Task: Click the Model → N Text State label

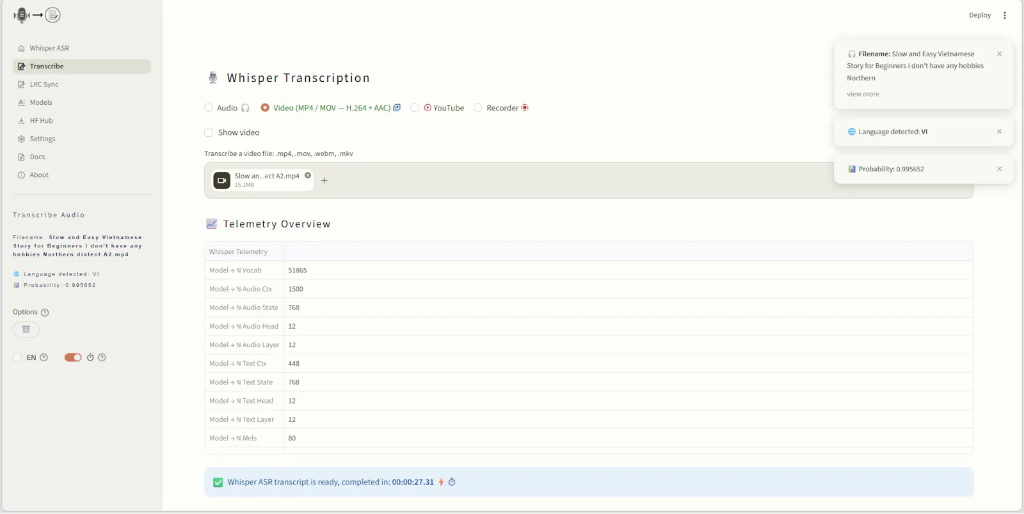Action: point(241,382)
